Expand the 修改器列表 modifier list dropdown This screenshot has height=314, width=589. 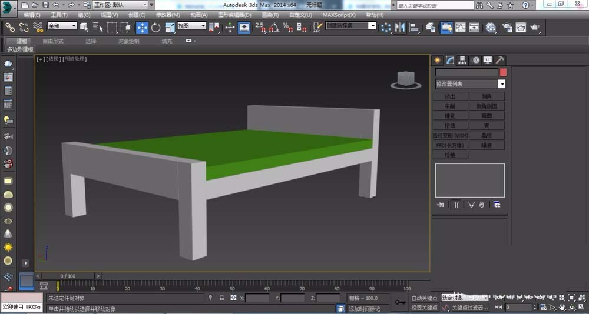(x=501, y=84)
